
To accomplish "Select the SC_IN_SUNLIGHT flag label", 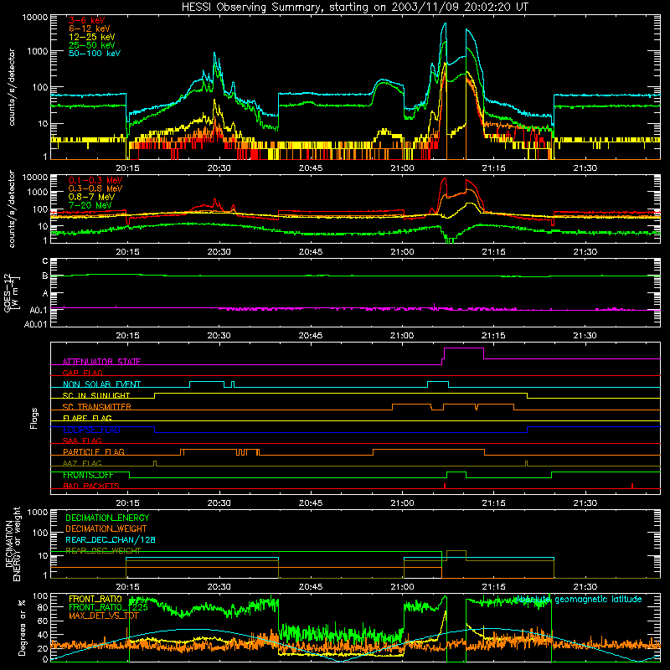I will (x=96, y=395).
